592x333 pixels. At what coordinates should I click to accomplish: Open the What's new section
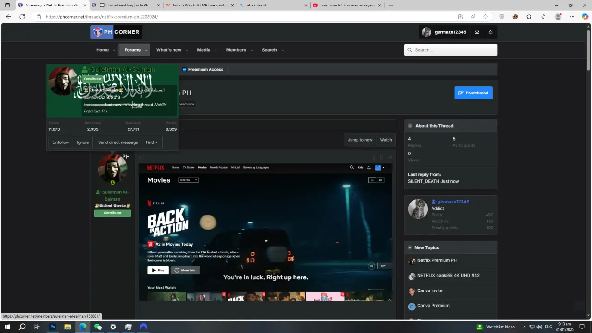pyautogui.click(x=168, y=50)
